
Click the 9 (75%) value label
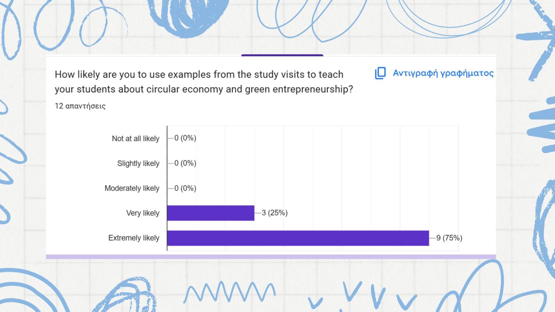[449, 238]
